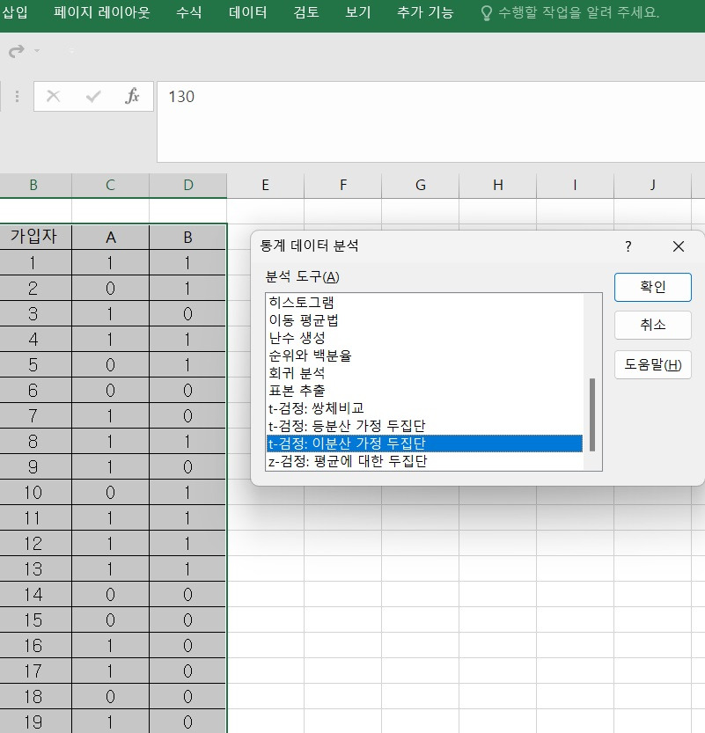
Task: Click the Undo arrow icon
Action: pos(16,51)
